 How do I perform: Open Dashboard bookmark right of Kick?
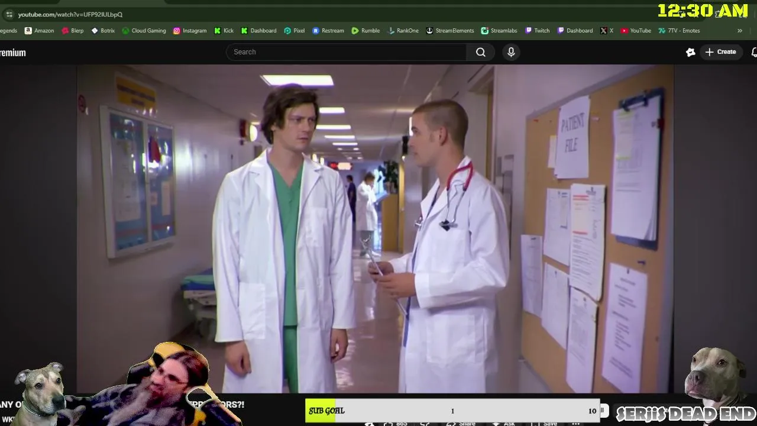pyautogui.click(x=258, y=31)
